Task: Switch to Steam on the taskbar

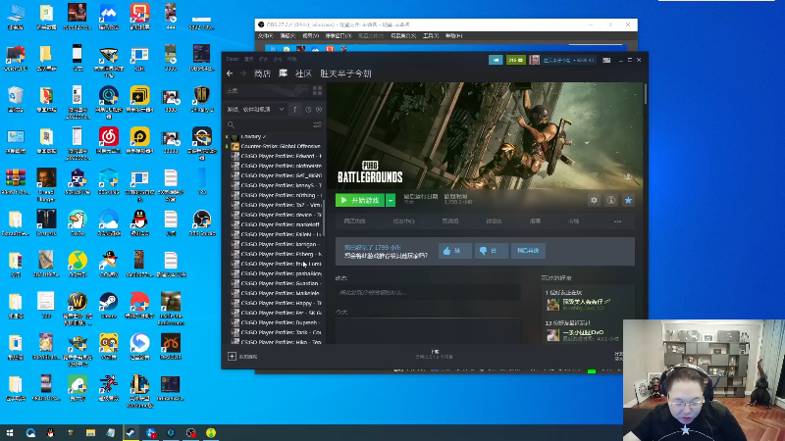Action: (131, 433)
